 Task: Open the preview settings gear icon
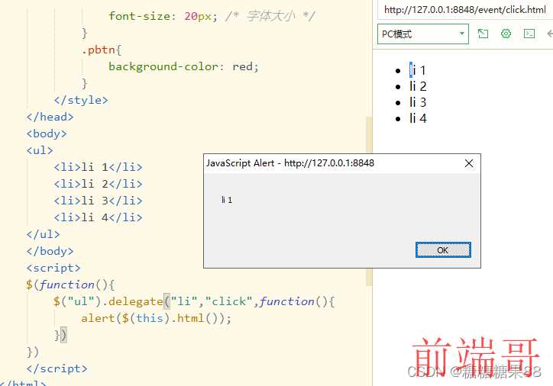click(x=506, y=34)
